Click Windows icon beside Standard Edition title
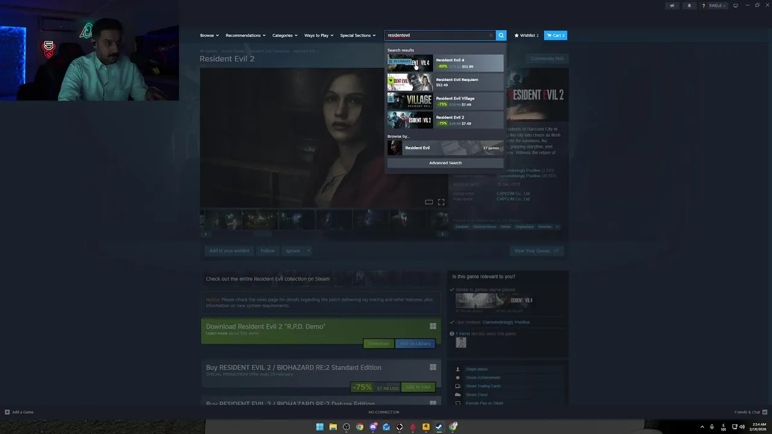 coord(432,367)
